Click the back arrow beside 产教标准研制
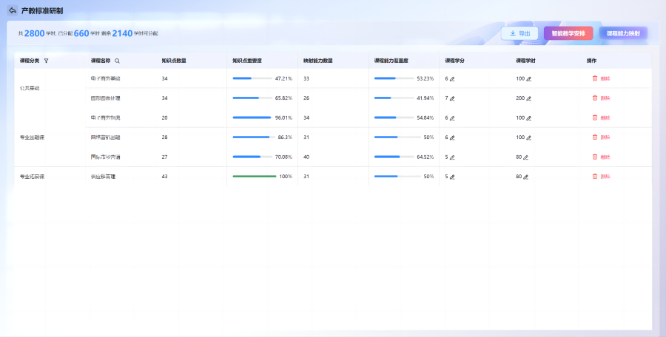The width and height of the screenshot is (666, 337). pos(12,11)
